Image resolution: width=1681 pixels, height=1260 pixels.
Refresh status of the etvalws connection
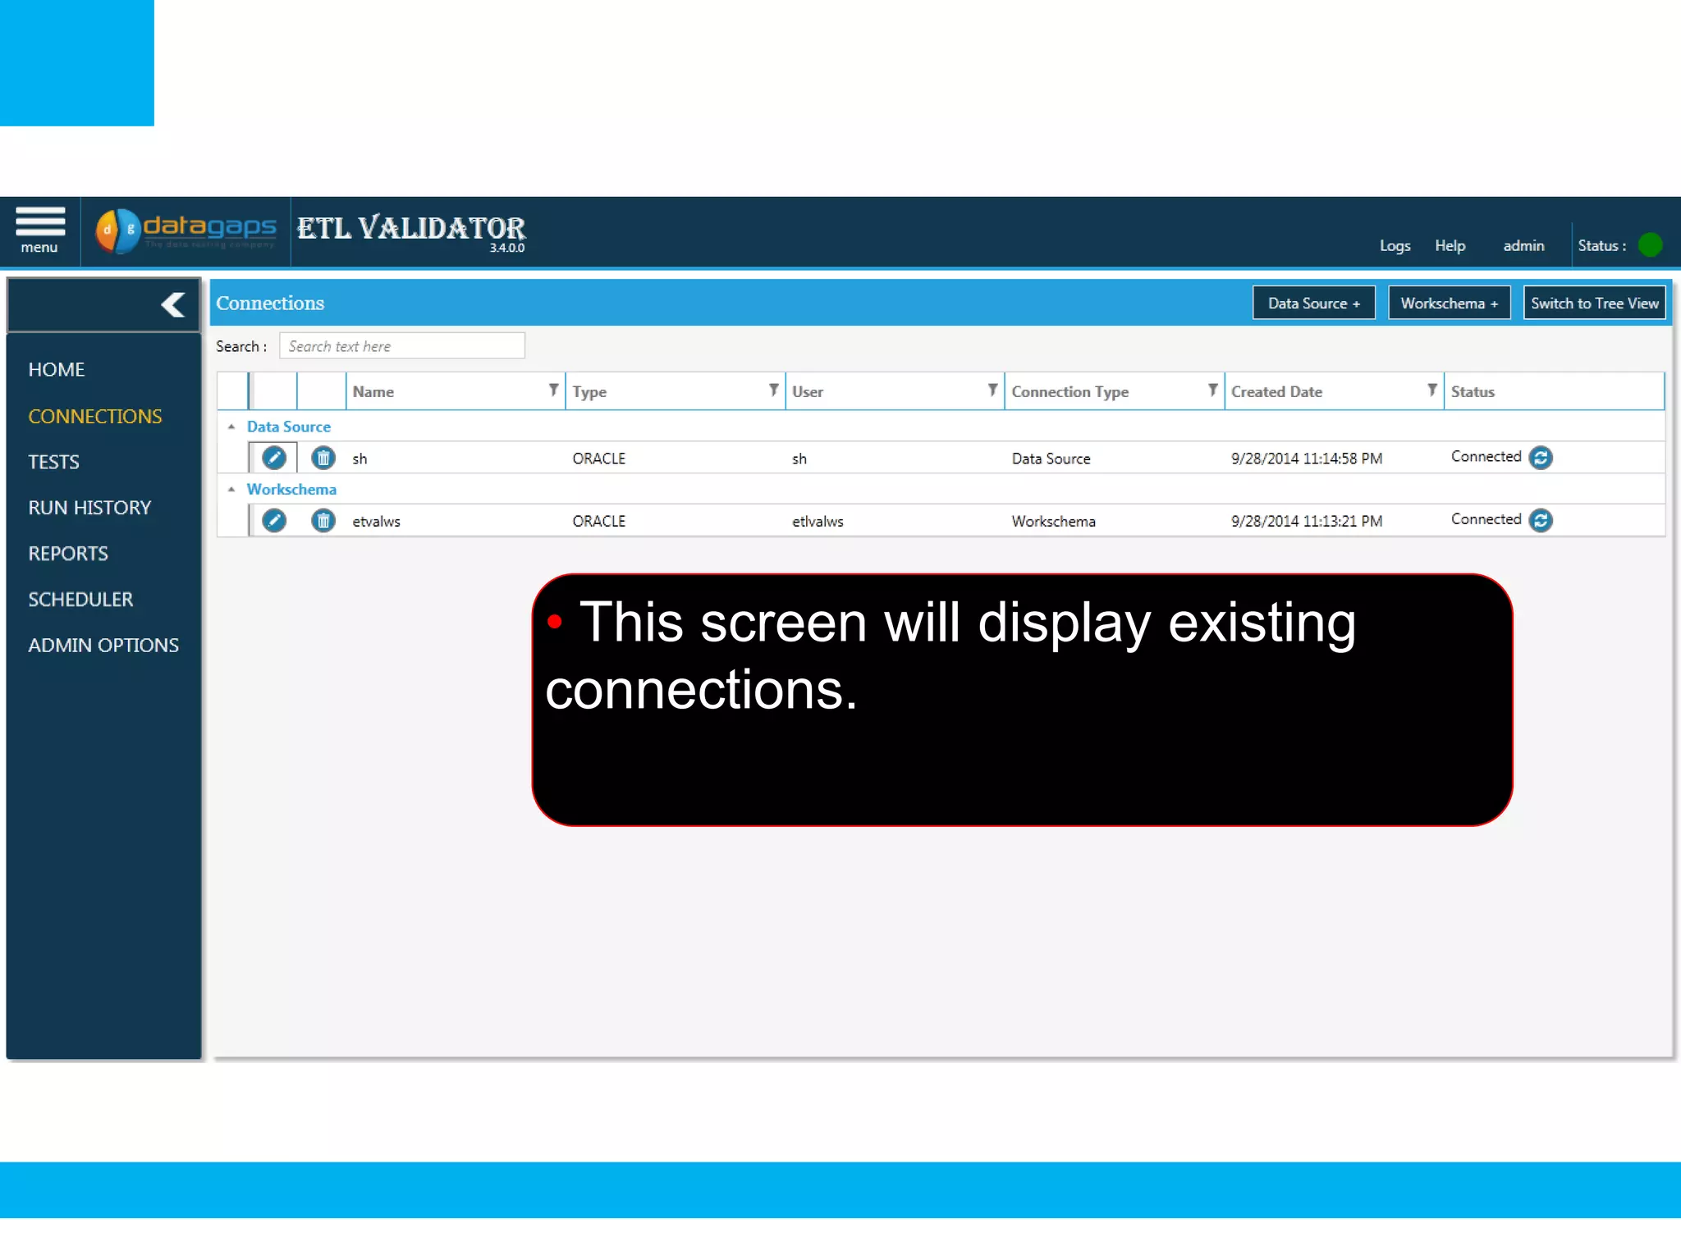tap(1541, 521)
